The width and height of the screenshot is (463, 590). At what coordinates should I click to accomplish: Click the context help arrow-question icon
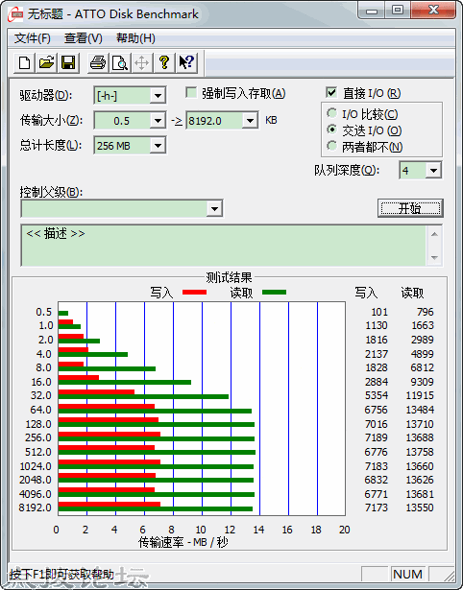[x=186, y=62]
